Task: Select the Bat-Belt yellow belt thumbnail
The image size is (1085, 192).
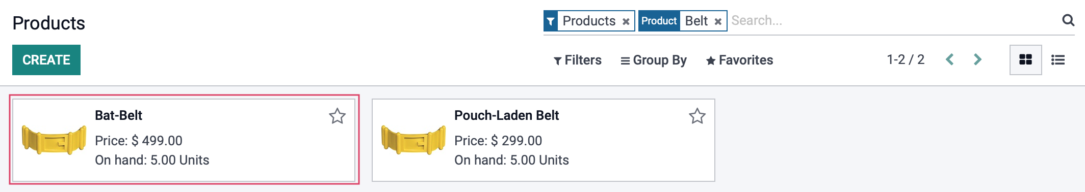Action: coord(54,140)
